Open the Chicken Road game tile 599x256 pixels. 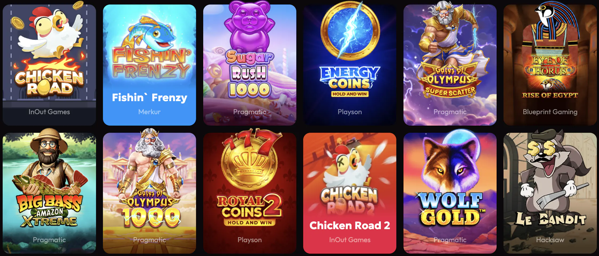coord(49,65)
